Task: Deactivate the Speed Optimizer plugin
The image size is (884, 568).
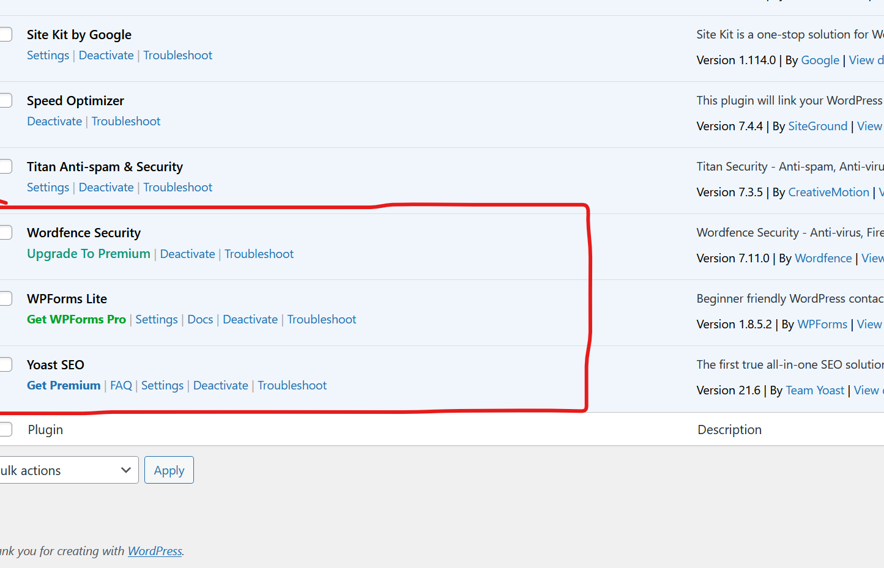Action: coord(54,121)
